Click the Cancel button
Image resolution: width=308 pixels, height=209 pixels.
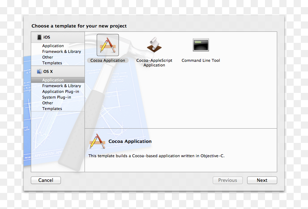(46, 180)
